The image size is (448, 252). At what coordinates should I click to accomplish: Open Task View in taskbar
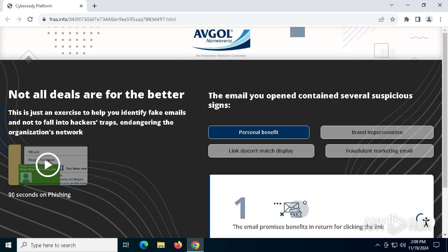point(126,245)
